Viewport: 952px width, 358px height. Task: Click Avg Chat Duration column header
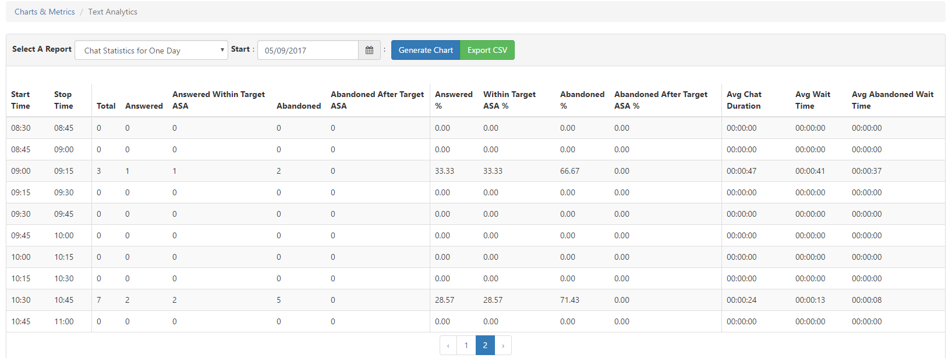click(744, 100)
